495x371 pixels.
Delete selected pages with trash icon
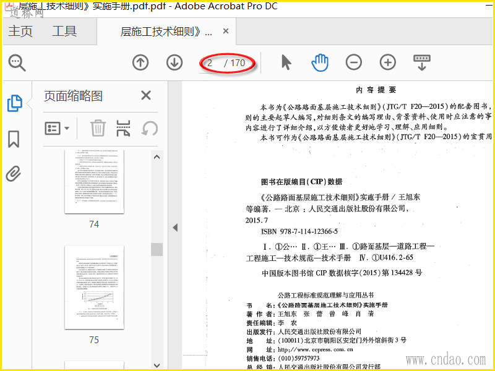[98, 128]
